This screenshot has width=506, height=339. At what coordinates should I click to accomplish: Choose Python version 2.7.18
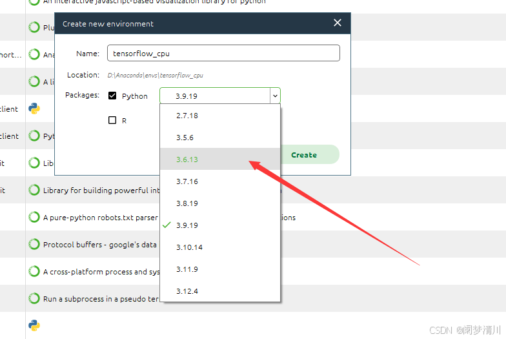tap(220, 116)
